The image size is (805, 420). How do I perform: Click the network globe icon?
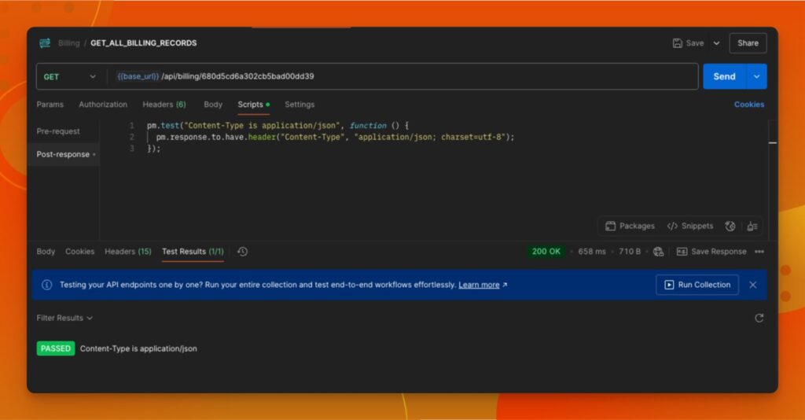[x=658, y=252]
